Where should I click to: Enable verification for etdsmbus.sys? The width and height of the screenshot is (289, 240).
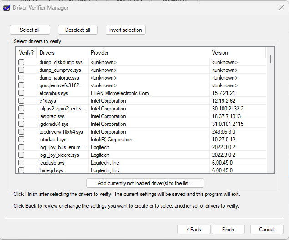click(x=21, y=93)
